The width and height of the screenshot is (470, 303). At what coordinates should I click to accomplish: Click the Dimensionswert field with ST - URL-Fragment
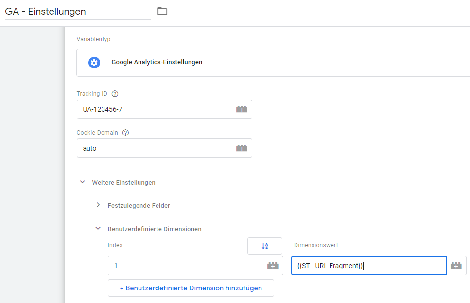pyautogui.click(x=369, y=266)
